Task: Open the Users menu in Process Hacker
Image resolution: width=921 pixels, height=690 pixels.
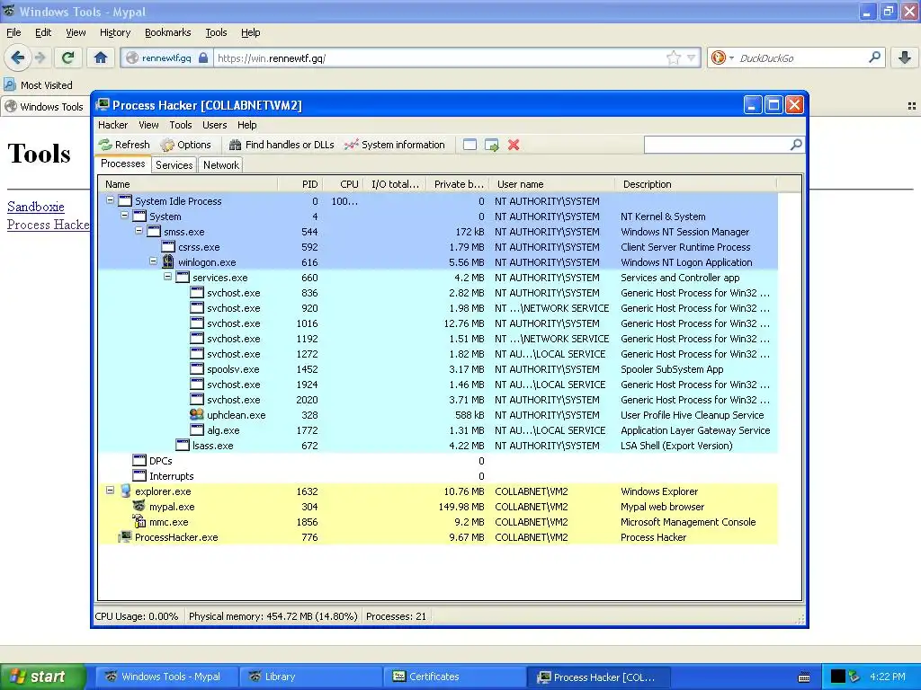Action: click(214, 125)
